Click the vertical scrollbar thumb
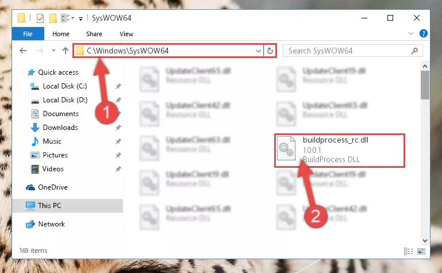This screenshot has height=273, width=442. [425, 85]
